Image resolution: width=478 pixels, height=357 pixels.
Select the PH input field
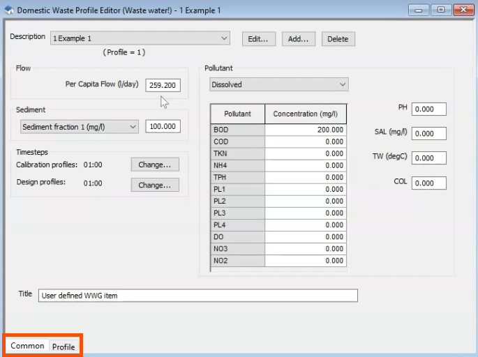[x=429, y=109]
